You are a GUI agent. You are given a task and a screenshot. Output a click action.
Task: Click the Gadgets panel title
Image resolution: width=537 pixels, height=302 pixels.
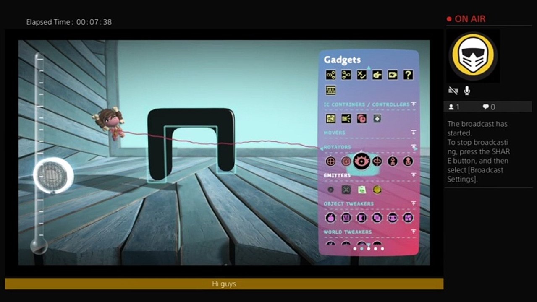point(342,60)
